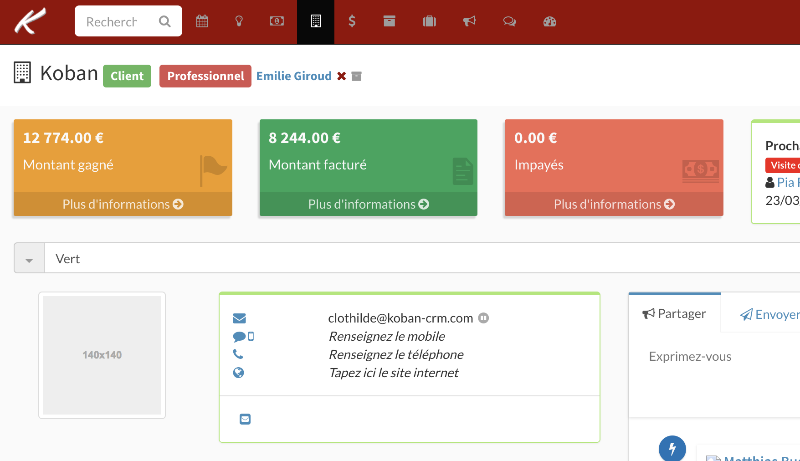Click the globe website icon
Image resolution: width=800 pixels, height=461 pixels.
(238, 373)
